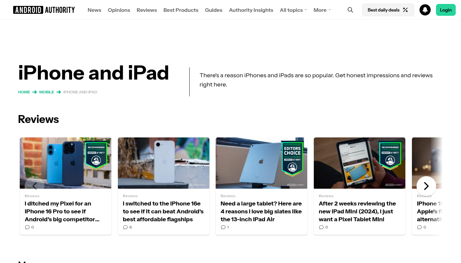Select Authority Insights in navigation
The image size is (461, 263).
click(x=251, y=10)
